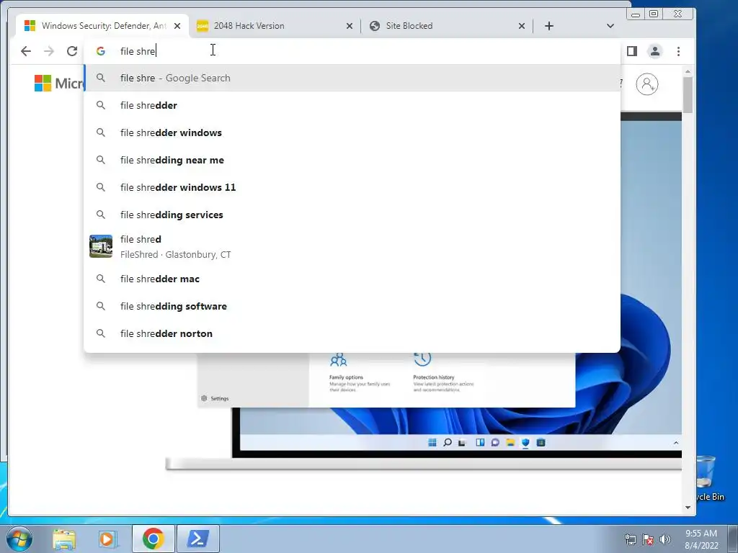
Task: Select 'file shredding software' suggestion
Action: (x=352, y=306)
